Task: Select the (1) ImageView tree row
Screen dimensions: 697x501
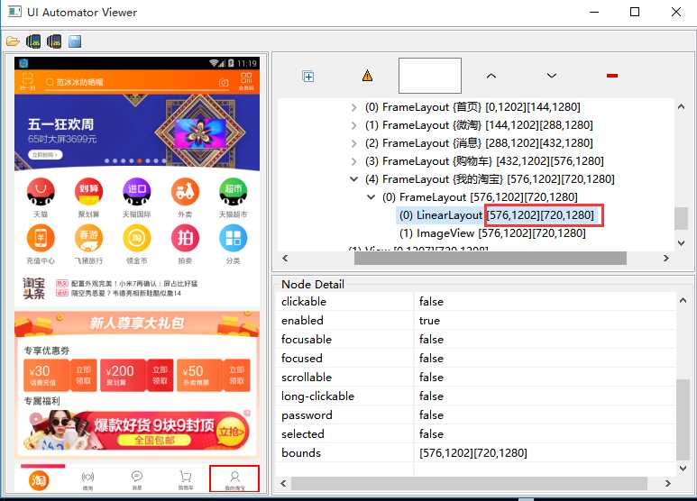Action: tap(492, 233)
